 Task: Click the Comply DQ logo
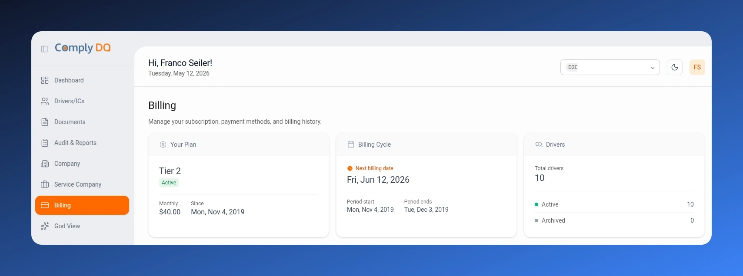click(x=83, y=48)
